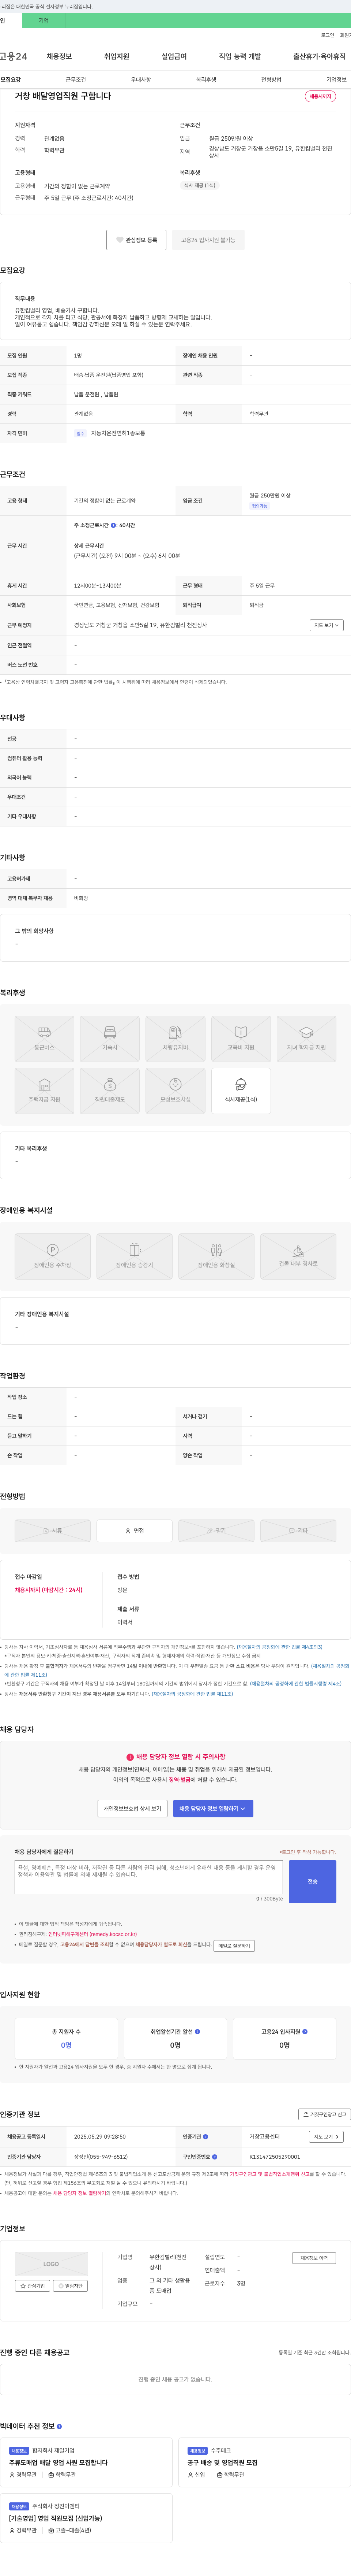Click the 개인정보보호법 상세 보기 button
Viewport: 351px width, 2576px height.
pos(133,1809)
